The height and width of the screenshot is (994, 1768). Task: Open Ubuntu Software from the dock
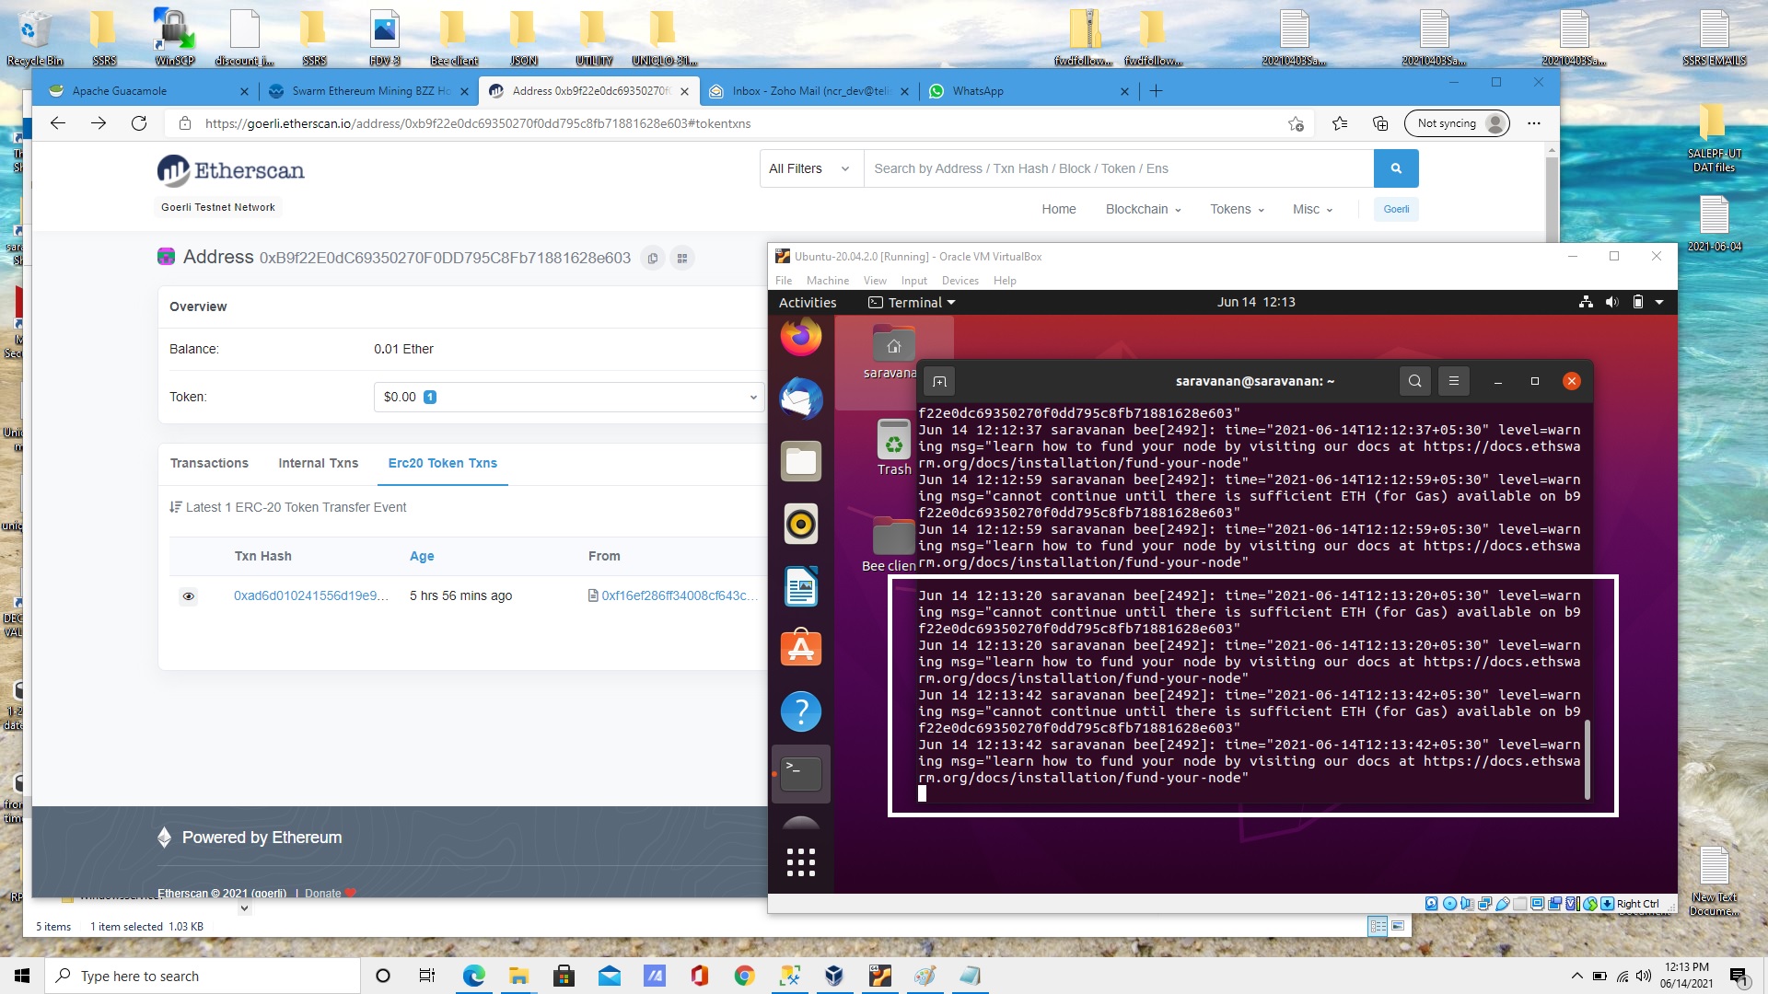[800, 648]
